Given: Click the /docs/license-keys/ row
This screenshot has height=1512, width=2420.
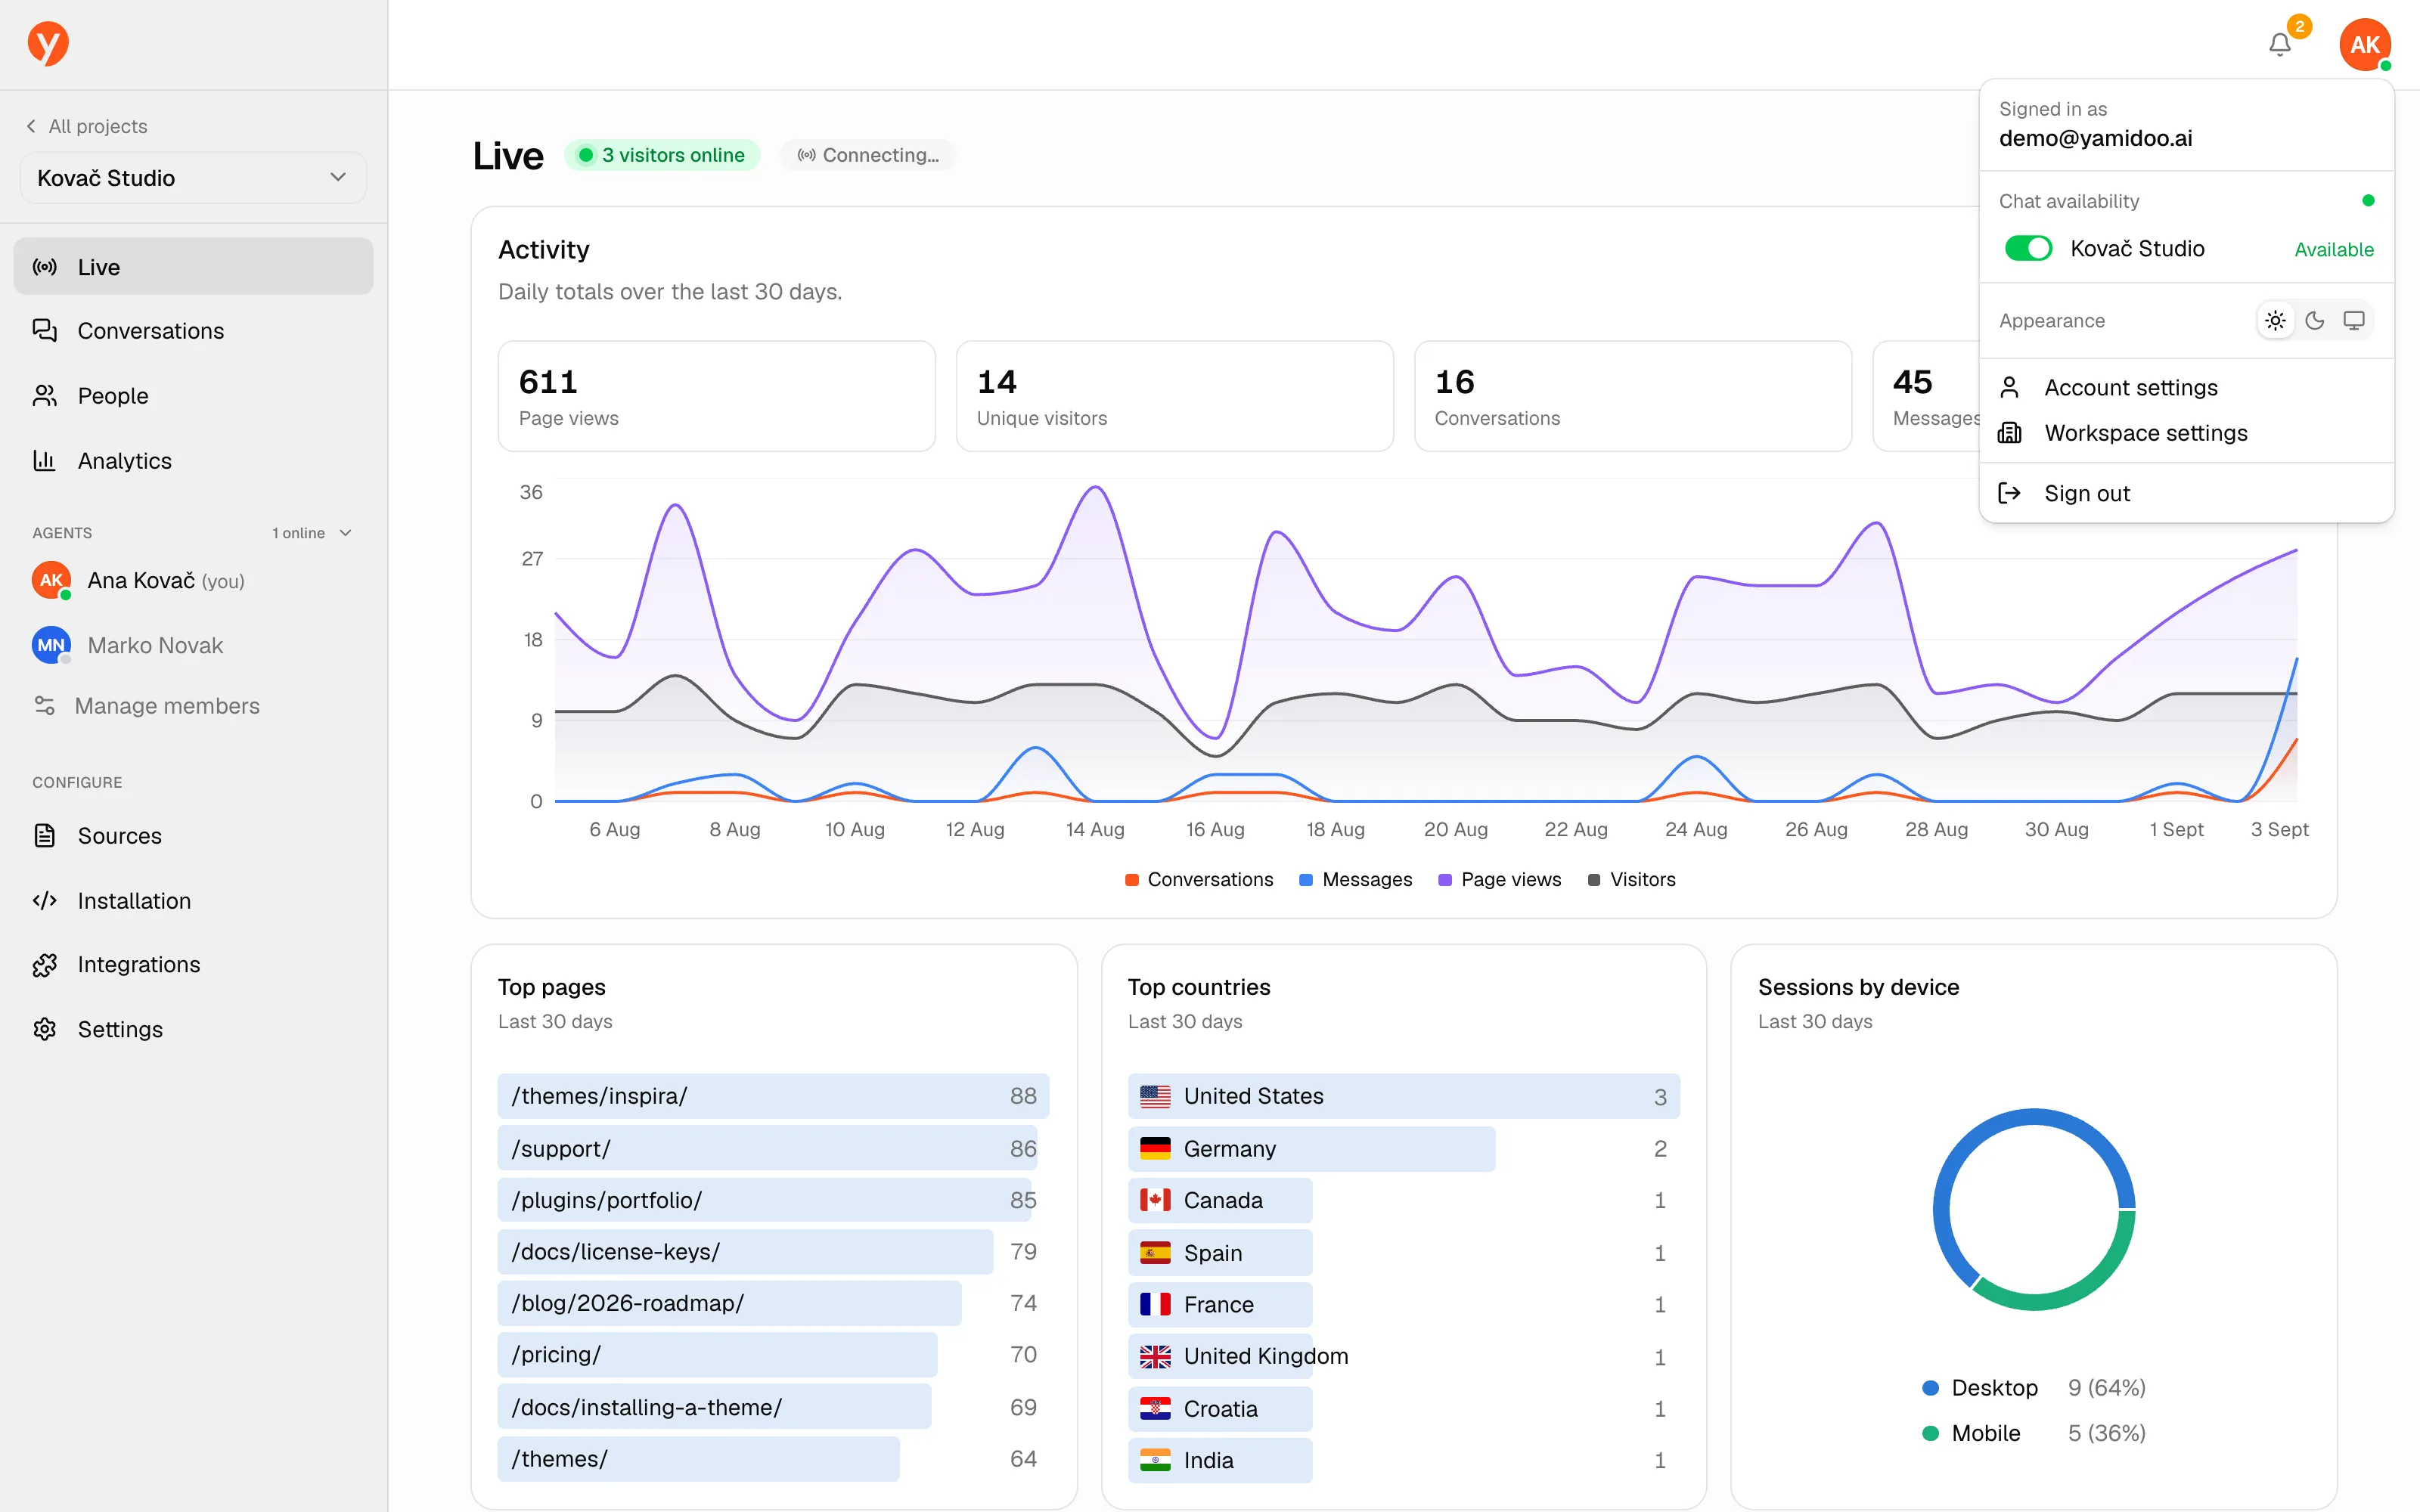Looking at the screenshot, I should pos(773,1252).
